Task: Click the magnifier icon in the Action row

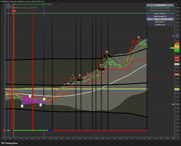Action: tap(153, 19)
